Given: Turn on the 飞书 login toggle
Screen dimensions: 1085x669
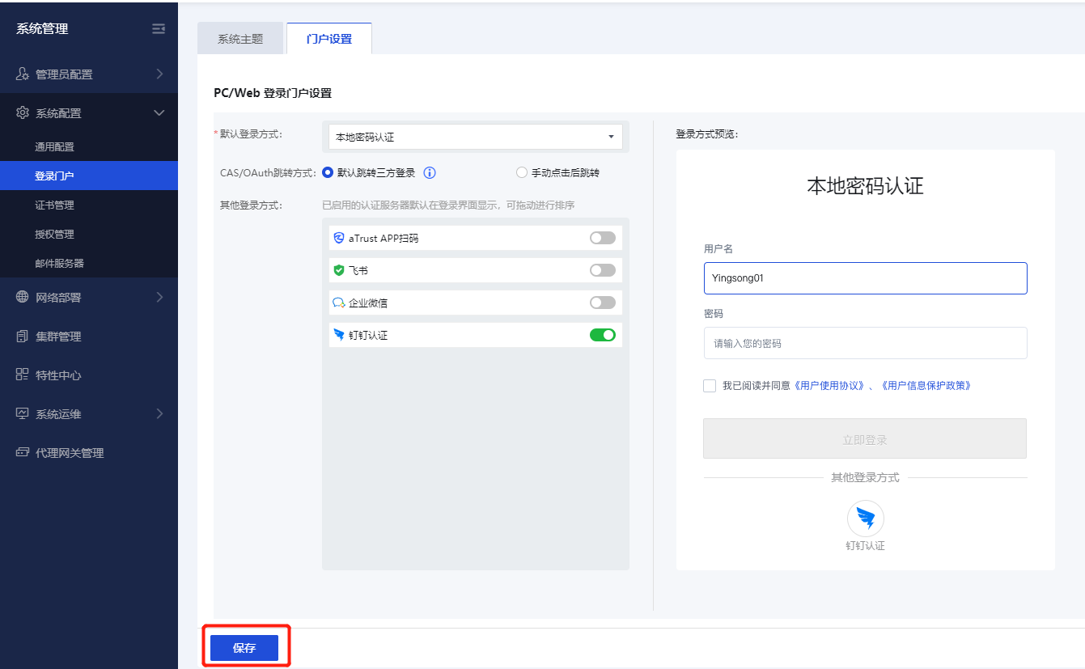Looking at the screenshot, I should 602,270.
